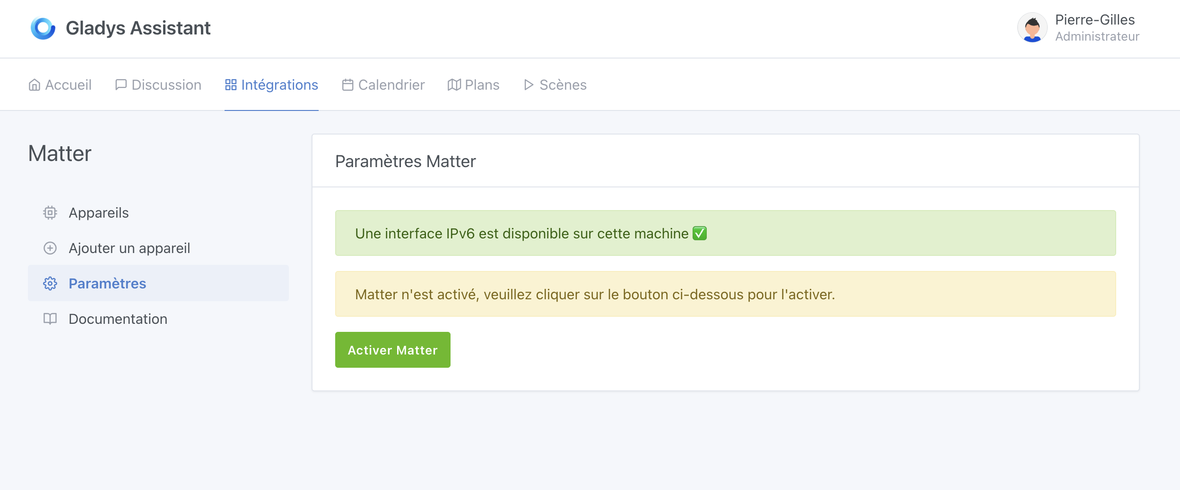Select the chat bubble icon for Discussion
Image resolution: width=1180 pixels, height=490 pixels.
[x=121, y=84]
